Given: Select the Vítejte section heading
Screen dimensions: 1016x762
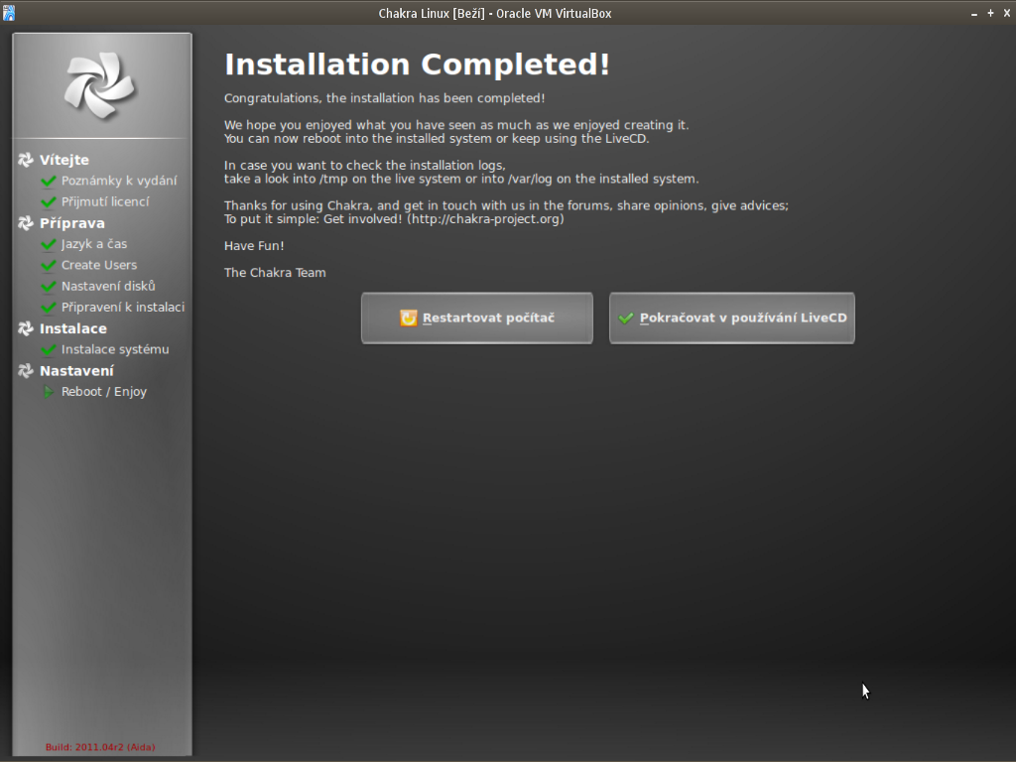Looking at the screenshot, I should (64, 160).
